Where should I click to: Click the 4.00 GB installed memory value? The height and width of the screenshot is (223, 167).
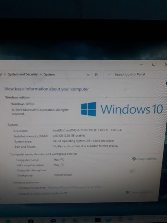pyautogui.click(x=69, y=136)
